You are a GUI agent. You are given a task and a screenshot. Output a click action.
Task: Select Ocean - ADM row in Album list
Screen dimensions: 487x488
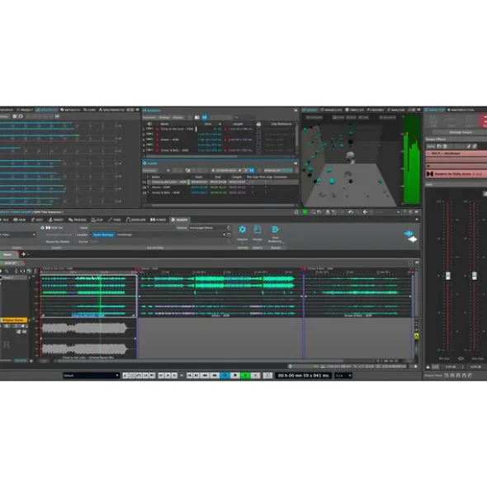click(221, 187)
